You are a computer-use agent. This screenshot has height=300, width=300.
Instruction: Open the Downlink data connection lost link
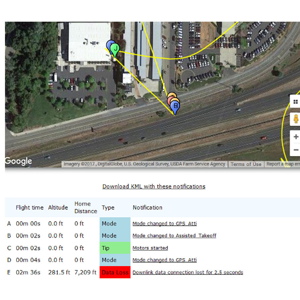pos(188,272)
